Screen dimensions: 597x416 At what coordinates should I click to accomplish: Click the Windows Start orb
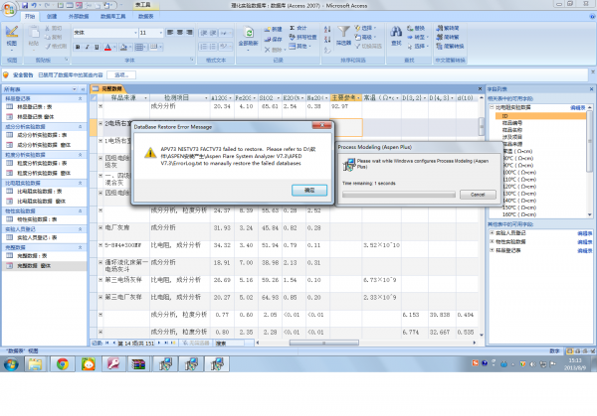(x=11, y=364)
